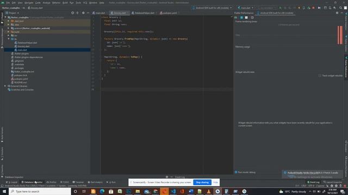Select Scratches and Consoles node
Screen dimensions: 348x195
[22, 90]
